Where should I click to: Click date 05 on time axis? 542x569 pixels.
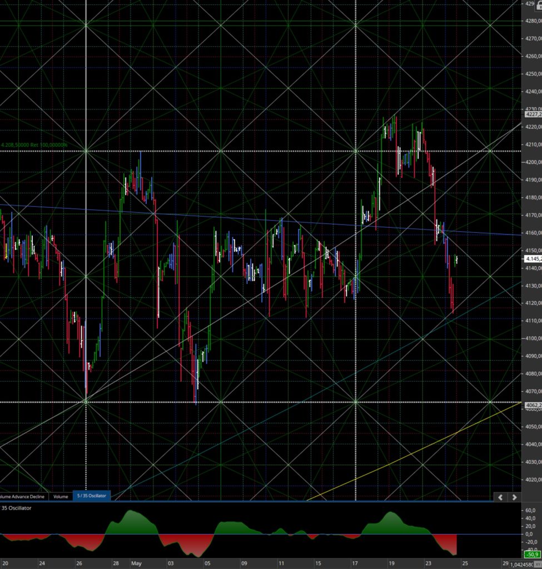pyautogui.click(x=207, y=563)
